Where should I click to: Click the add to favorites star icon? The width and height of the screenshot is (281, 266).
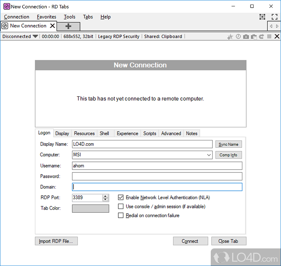point(230,37)
